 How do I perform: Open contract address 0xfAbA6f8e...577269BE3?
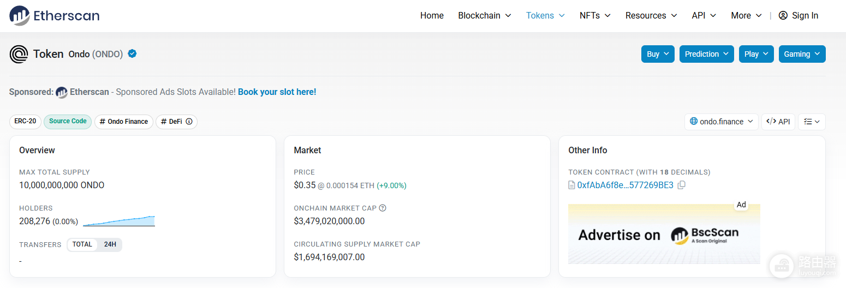pyautogui.click(x=625, y=185)
